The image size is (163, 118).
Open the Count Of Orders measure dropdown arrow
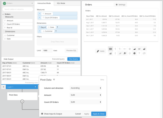(39, 17)
